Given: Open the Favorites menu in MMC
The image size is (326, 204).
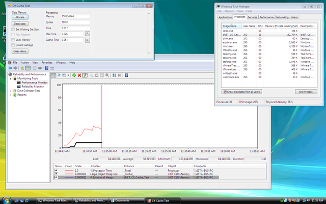Looking at the screenshot, I should coord(47,62).
